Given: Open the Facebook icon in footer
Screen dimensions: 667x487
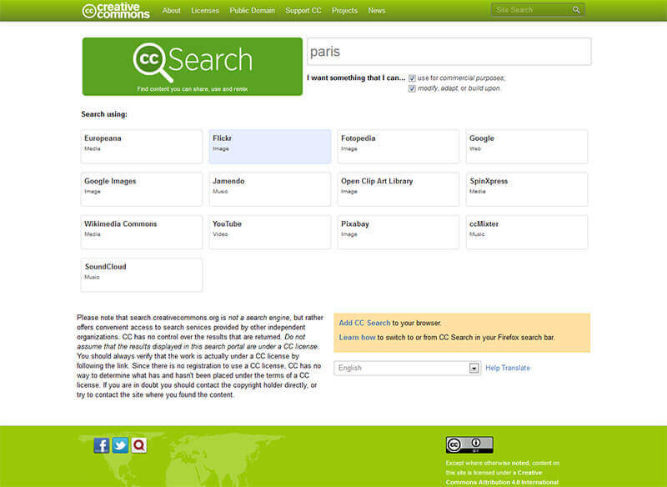Looking at the screenshot, I should (x=101, y=445).
